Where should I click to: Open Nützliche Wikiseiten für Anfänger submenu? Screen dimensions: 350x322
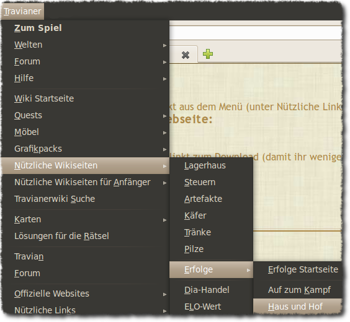tap(85, 183)
